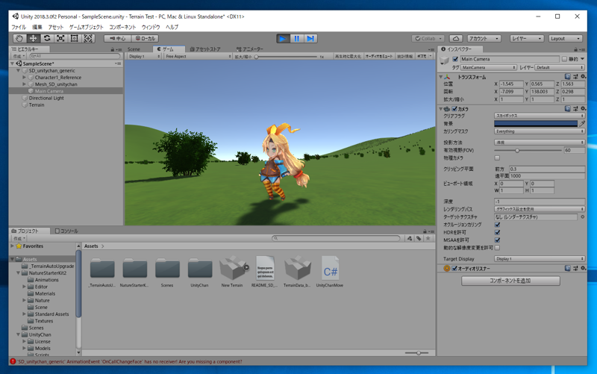Image resolution: width=597 pixels, height=374 pixels.
Task: Toggle the dynamic resolution checkbox
Action: (497, 248)
